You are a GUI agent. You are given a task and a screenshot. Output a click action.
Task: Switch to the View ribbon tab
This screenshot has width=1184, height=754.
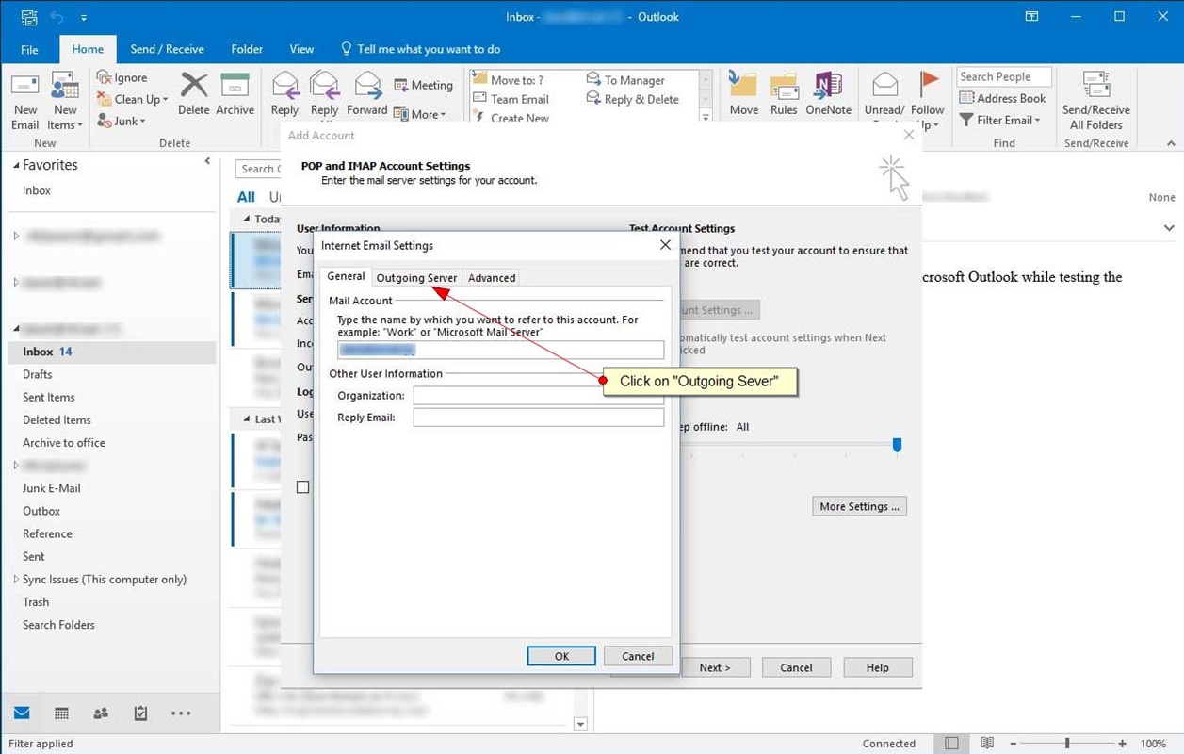[301, 49]
